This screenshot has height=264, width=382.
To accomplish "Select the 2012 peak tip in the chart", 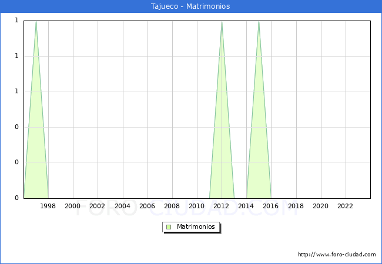I will tap(222, 22).
